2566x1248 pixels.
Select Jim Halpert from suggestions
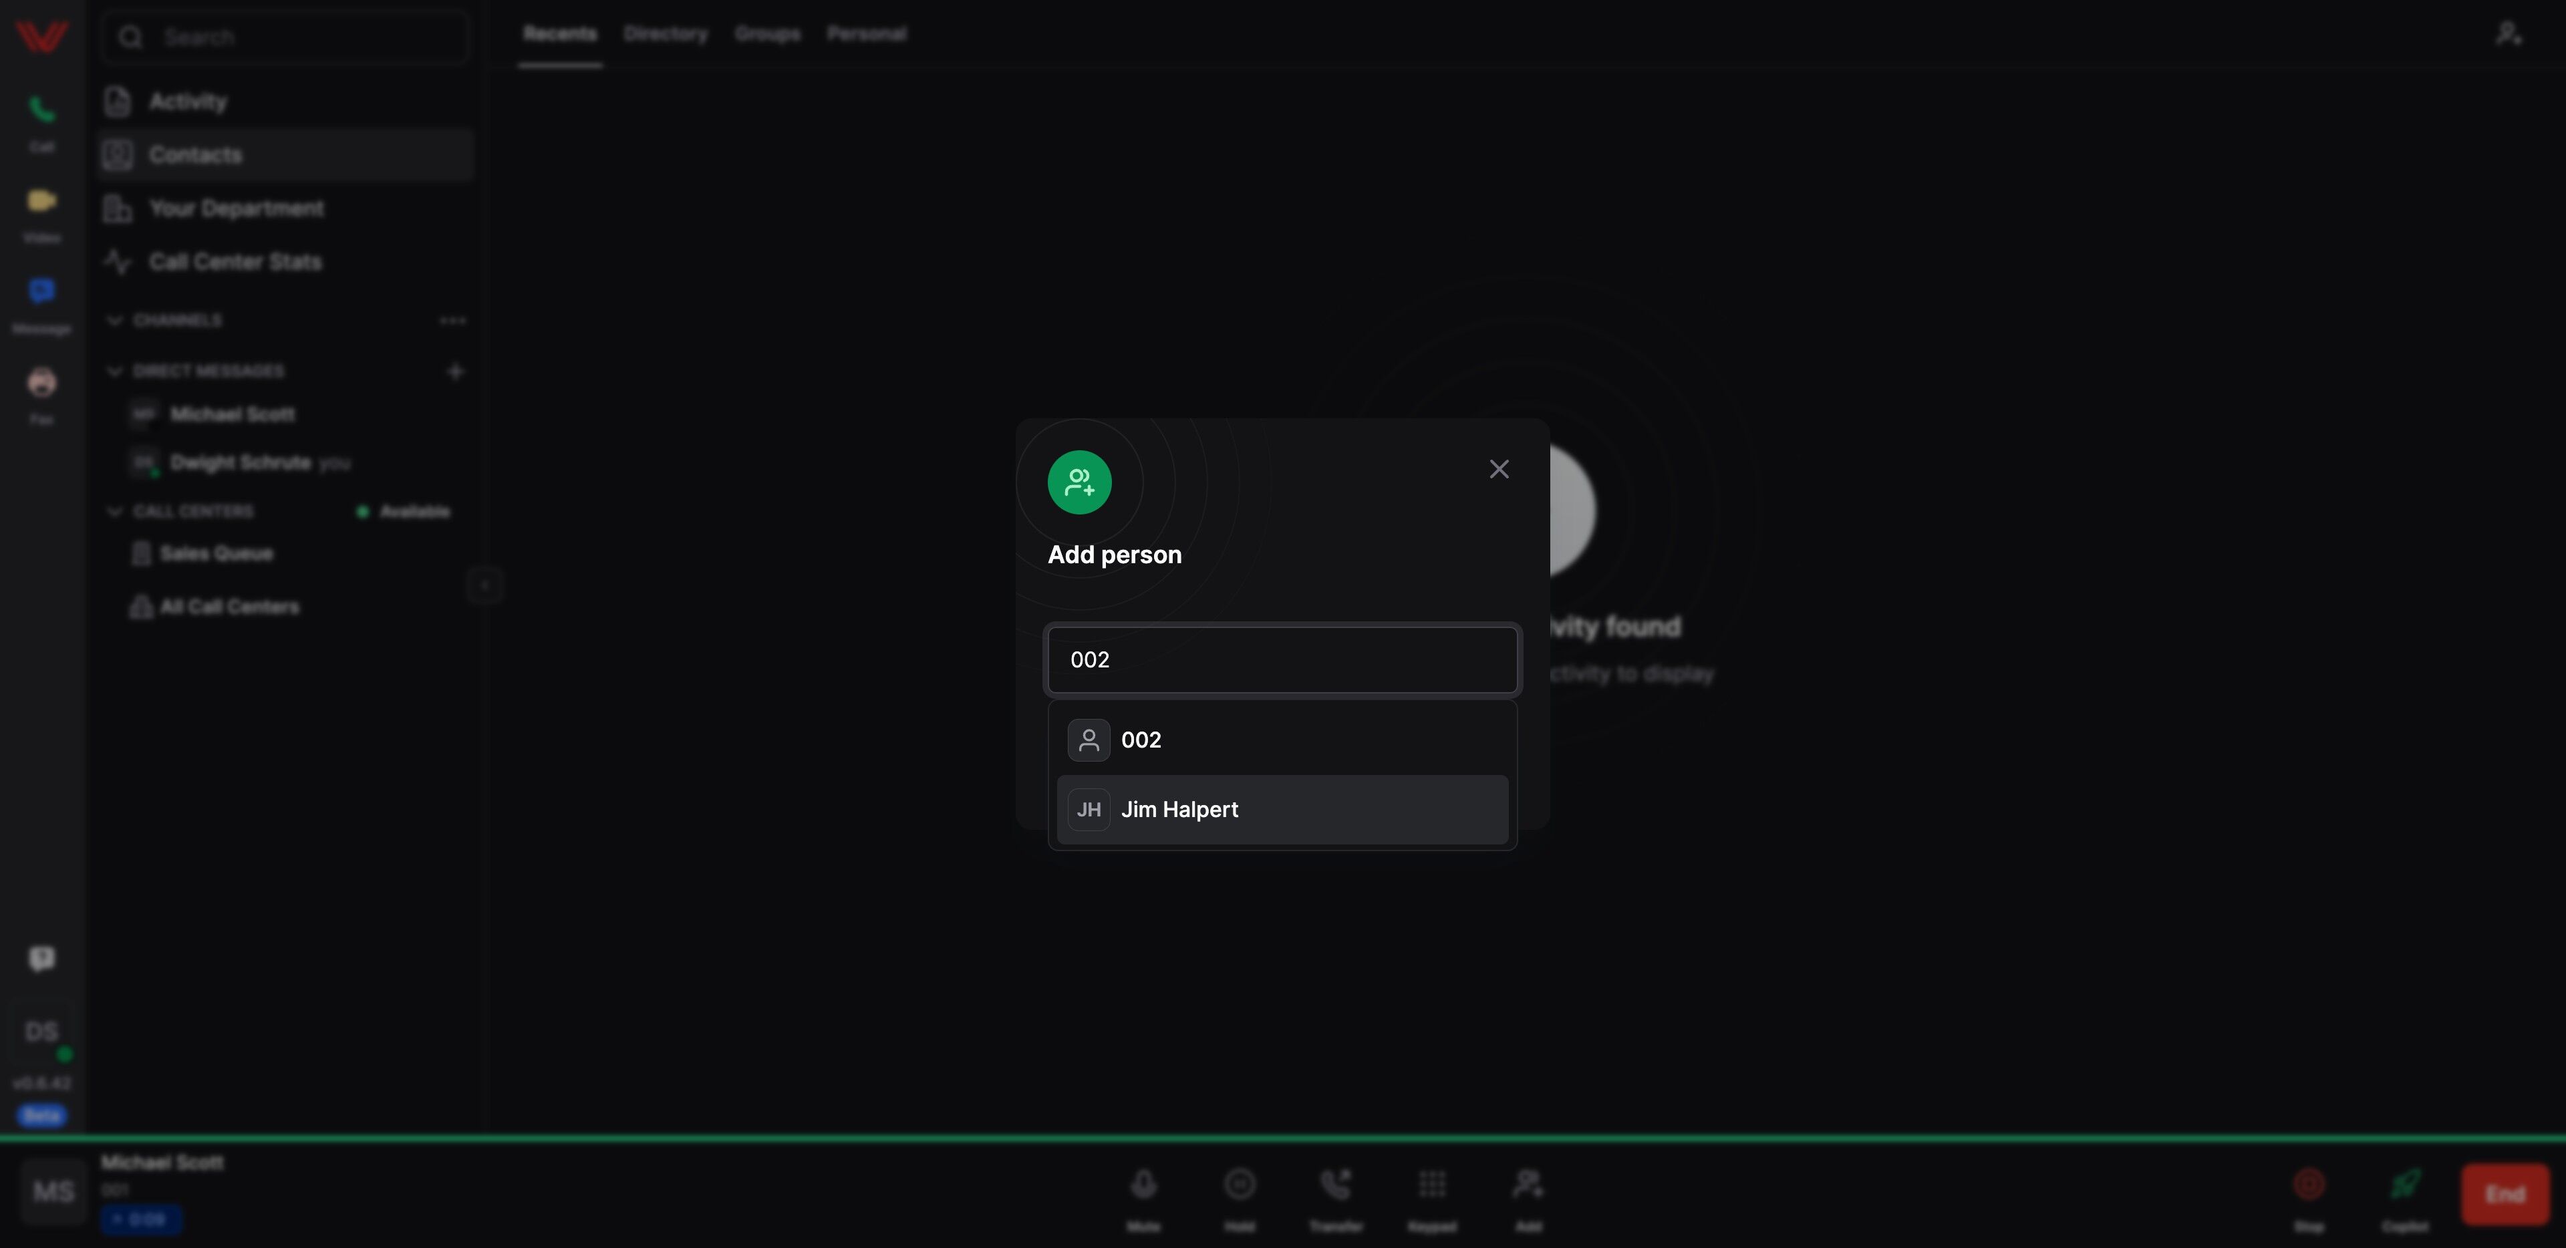point(1282,810)
